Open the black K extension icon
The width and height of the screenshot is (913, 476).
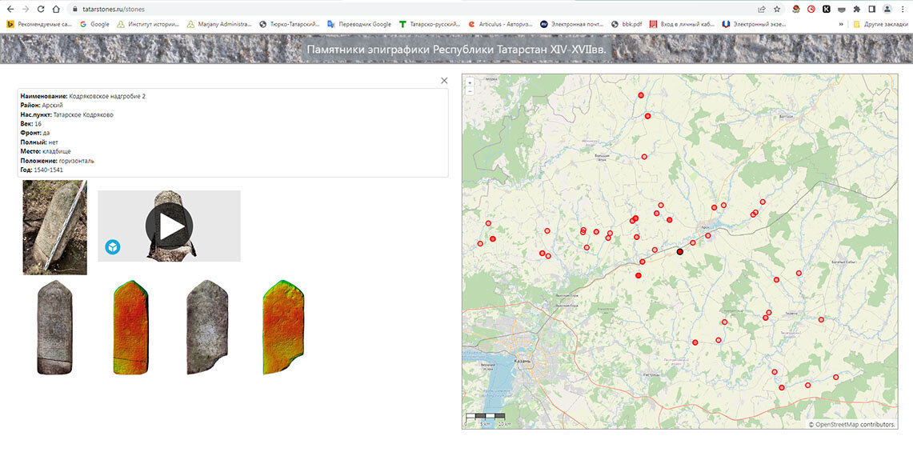[827, 10]
